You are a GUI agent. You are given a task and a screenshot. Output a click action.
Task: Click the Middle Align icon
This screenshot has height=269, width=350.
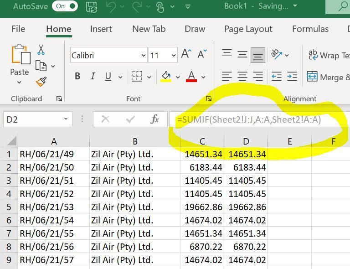[x=242, y=55]
